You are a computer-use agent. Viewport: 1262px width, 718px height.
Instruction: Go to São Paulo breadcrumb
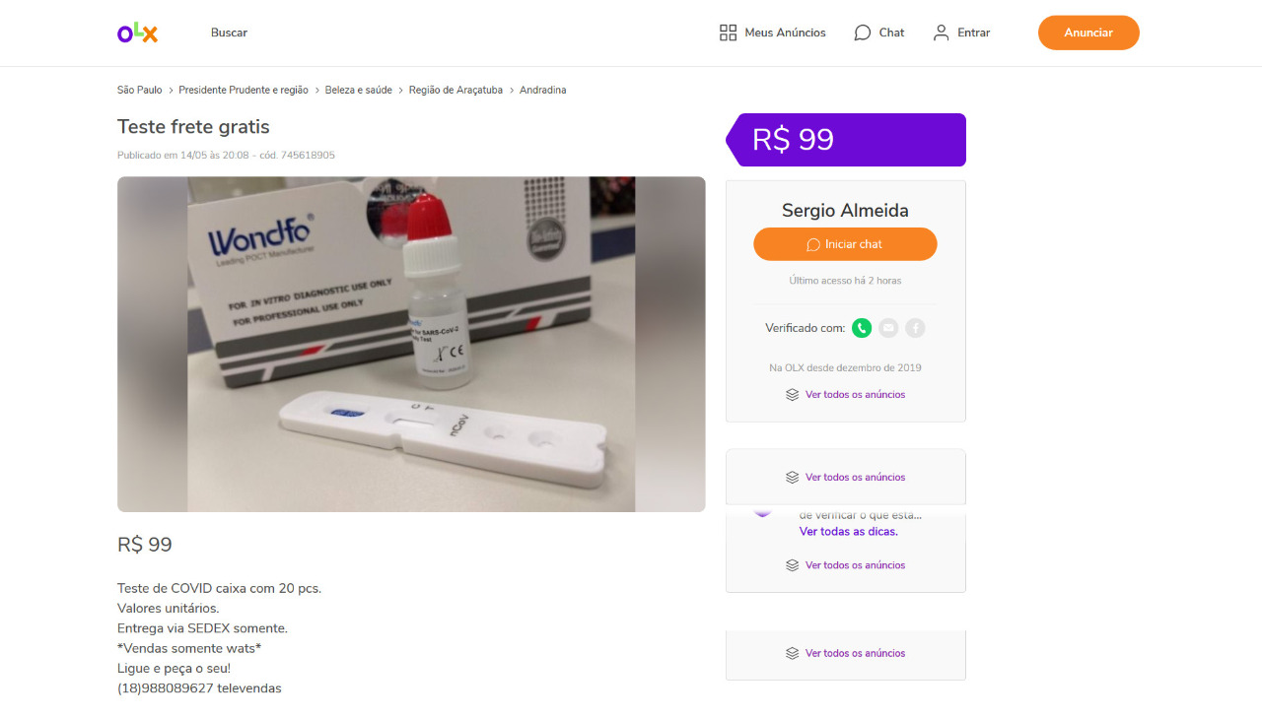coord(140,90)
